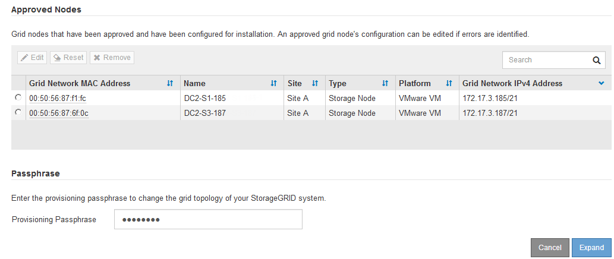Sort the Type column

click(x=385, y=83)
